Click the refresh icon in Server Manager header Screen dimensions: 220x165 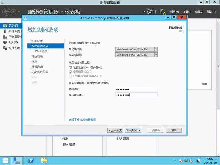pyautogui.click(x=150, y=11)
